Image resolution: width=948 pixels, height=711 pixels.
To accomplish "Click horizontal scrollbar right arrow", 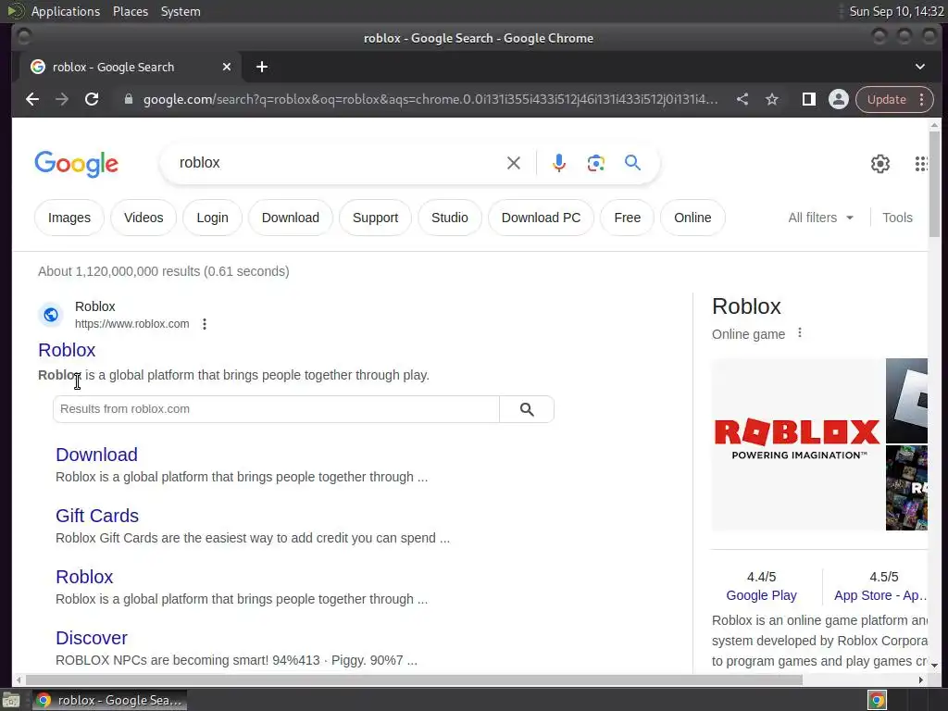I will (921, 680).
